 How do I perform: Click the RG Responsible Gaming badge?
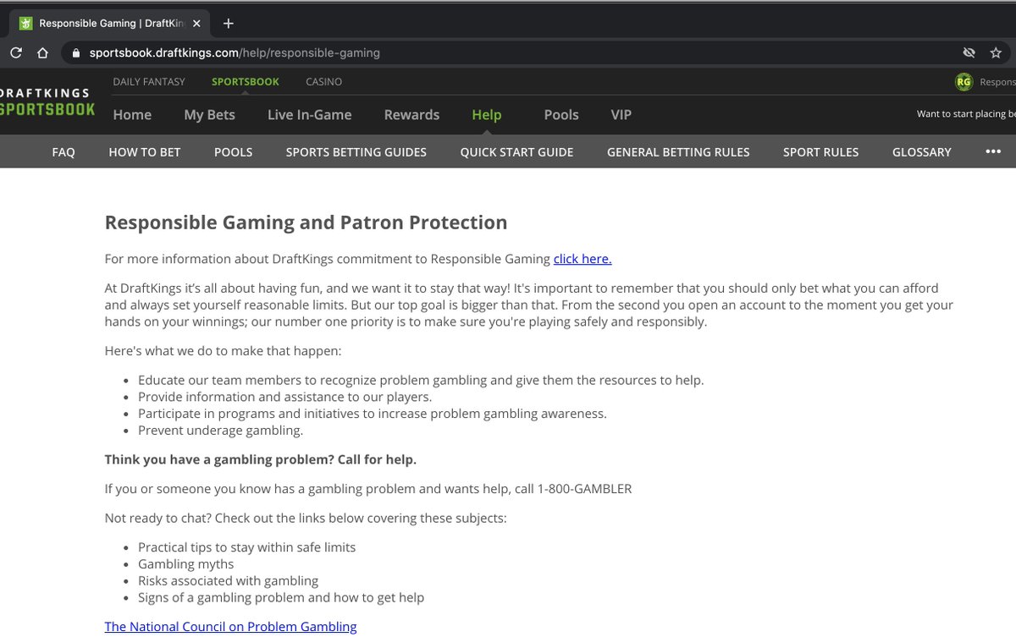964,82
